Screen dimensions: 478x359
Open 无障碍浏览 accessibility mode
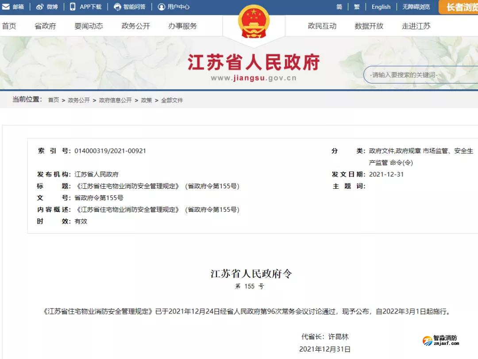pos(416,7)
